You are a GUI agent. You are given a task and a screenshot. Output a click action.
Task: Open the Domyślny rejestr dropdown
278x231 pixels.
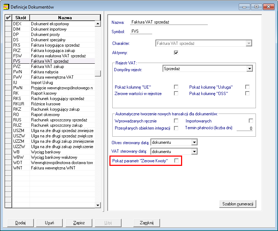click(249, 69)
